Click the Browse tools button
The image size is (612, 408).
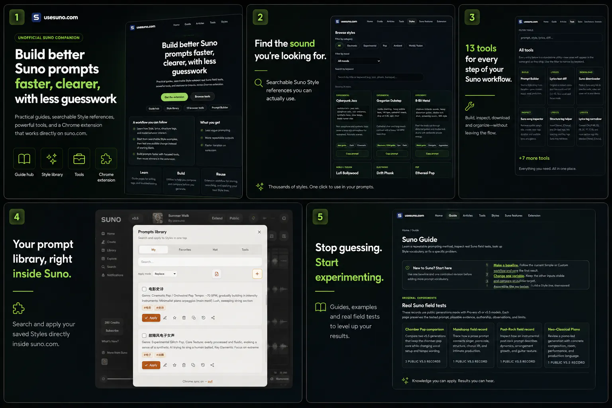[x=202, y=96]
